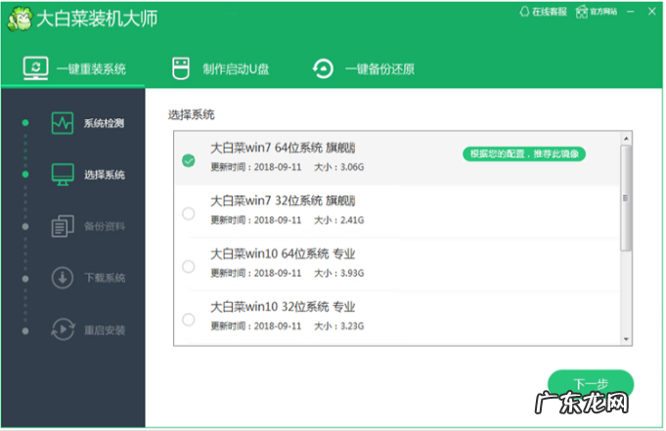Select the radio for win10 32位系统 专业版

[189, 320]
